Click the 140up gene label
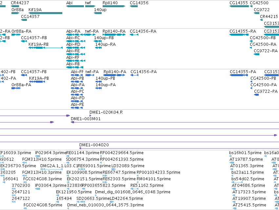 pyautogui.click(x=100, y=9)
